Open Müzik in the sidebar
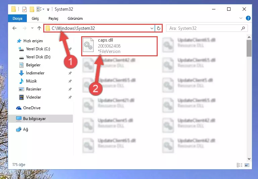258x179 pixels. click(32, 81)
